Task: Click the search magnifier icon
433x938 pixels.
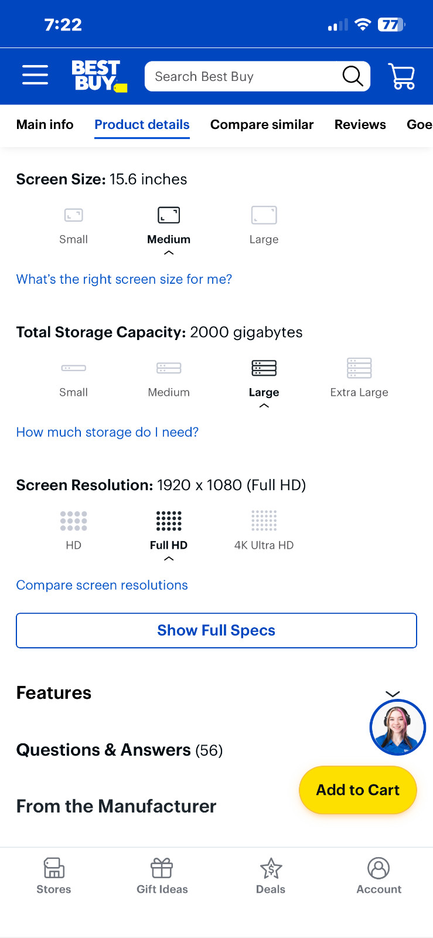Action: 353,76
